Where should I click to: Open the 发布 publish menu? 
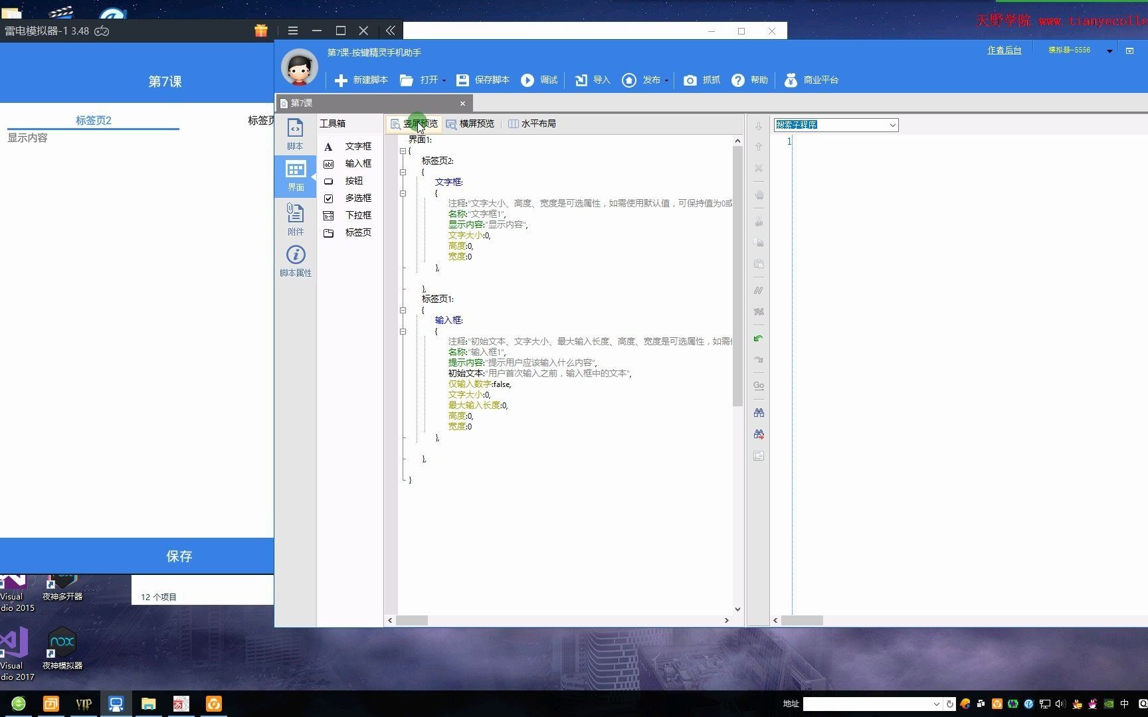click(x=644, y=80)
